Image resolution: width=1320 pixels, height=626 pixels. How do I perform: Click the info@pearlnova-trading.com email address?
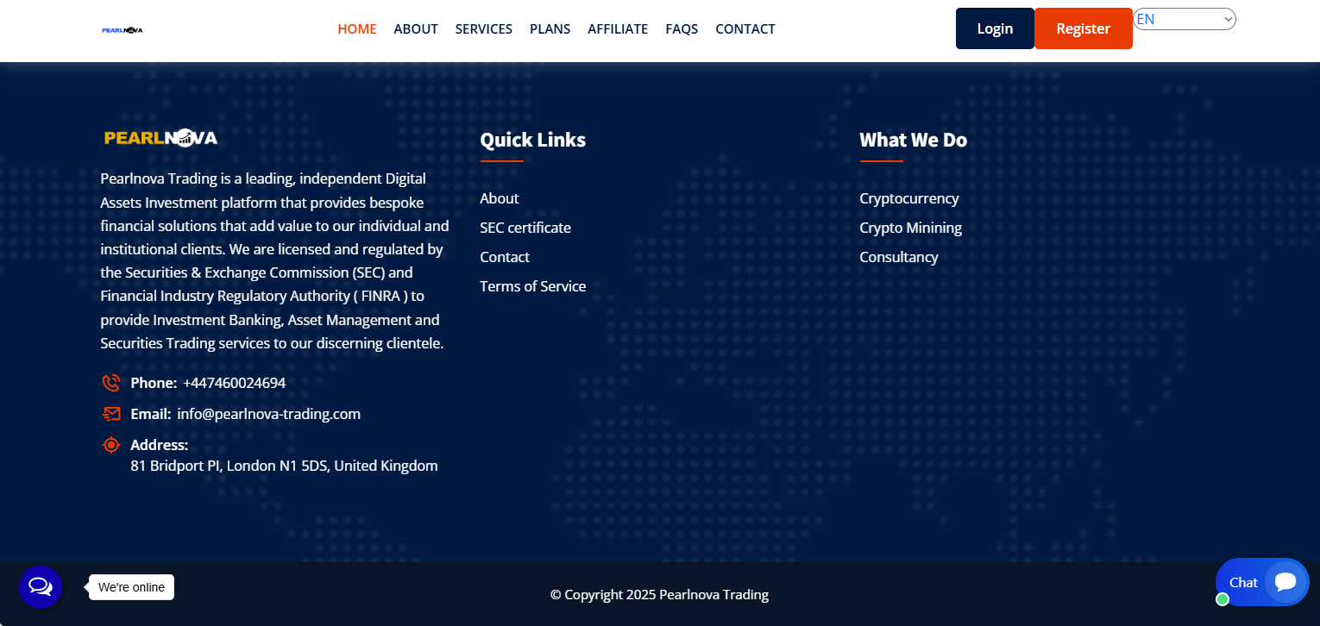[269, 414]
